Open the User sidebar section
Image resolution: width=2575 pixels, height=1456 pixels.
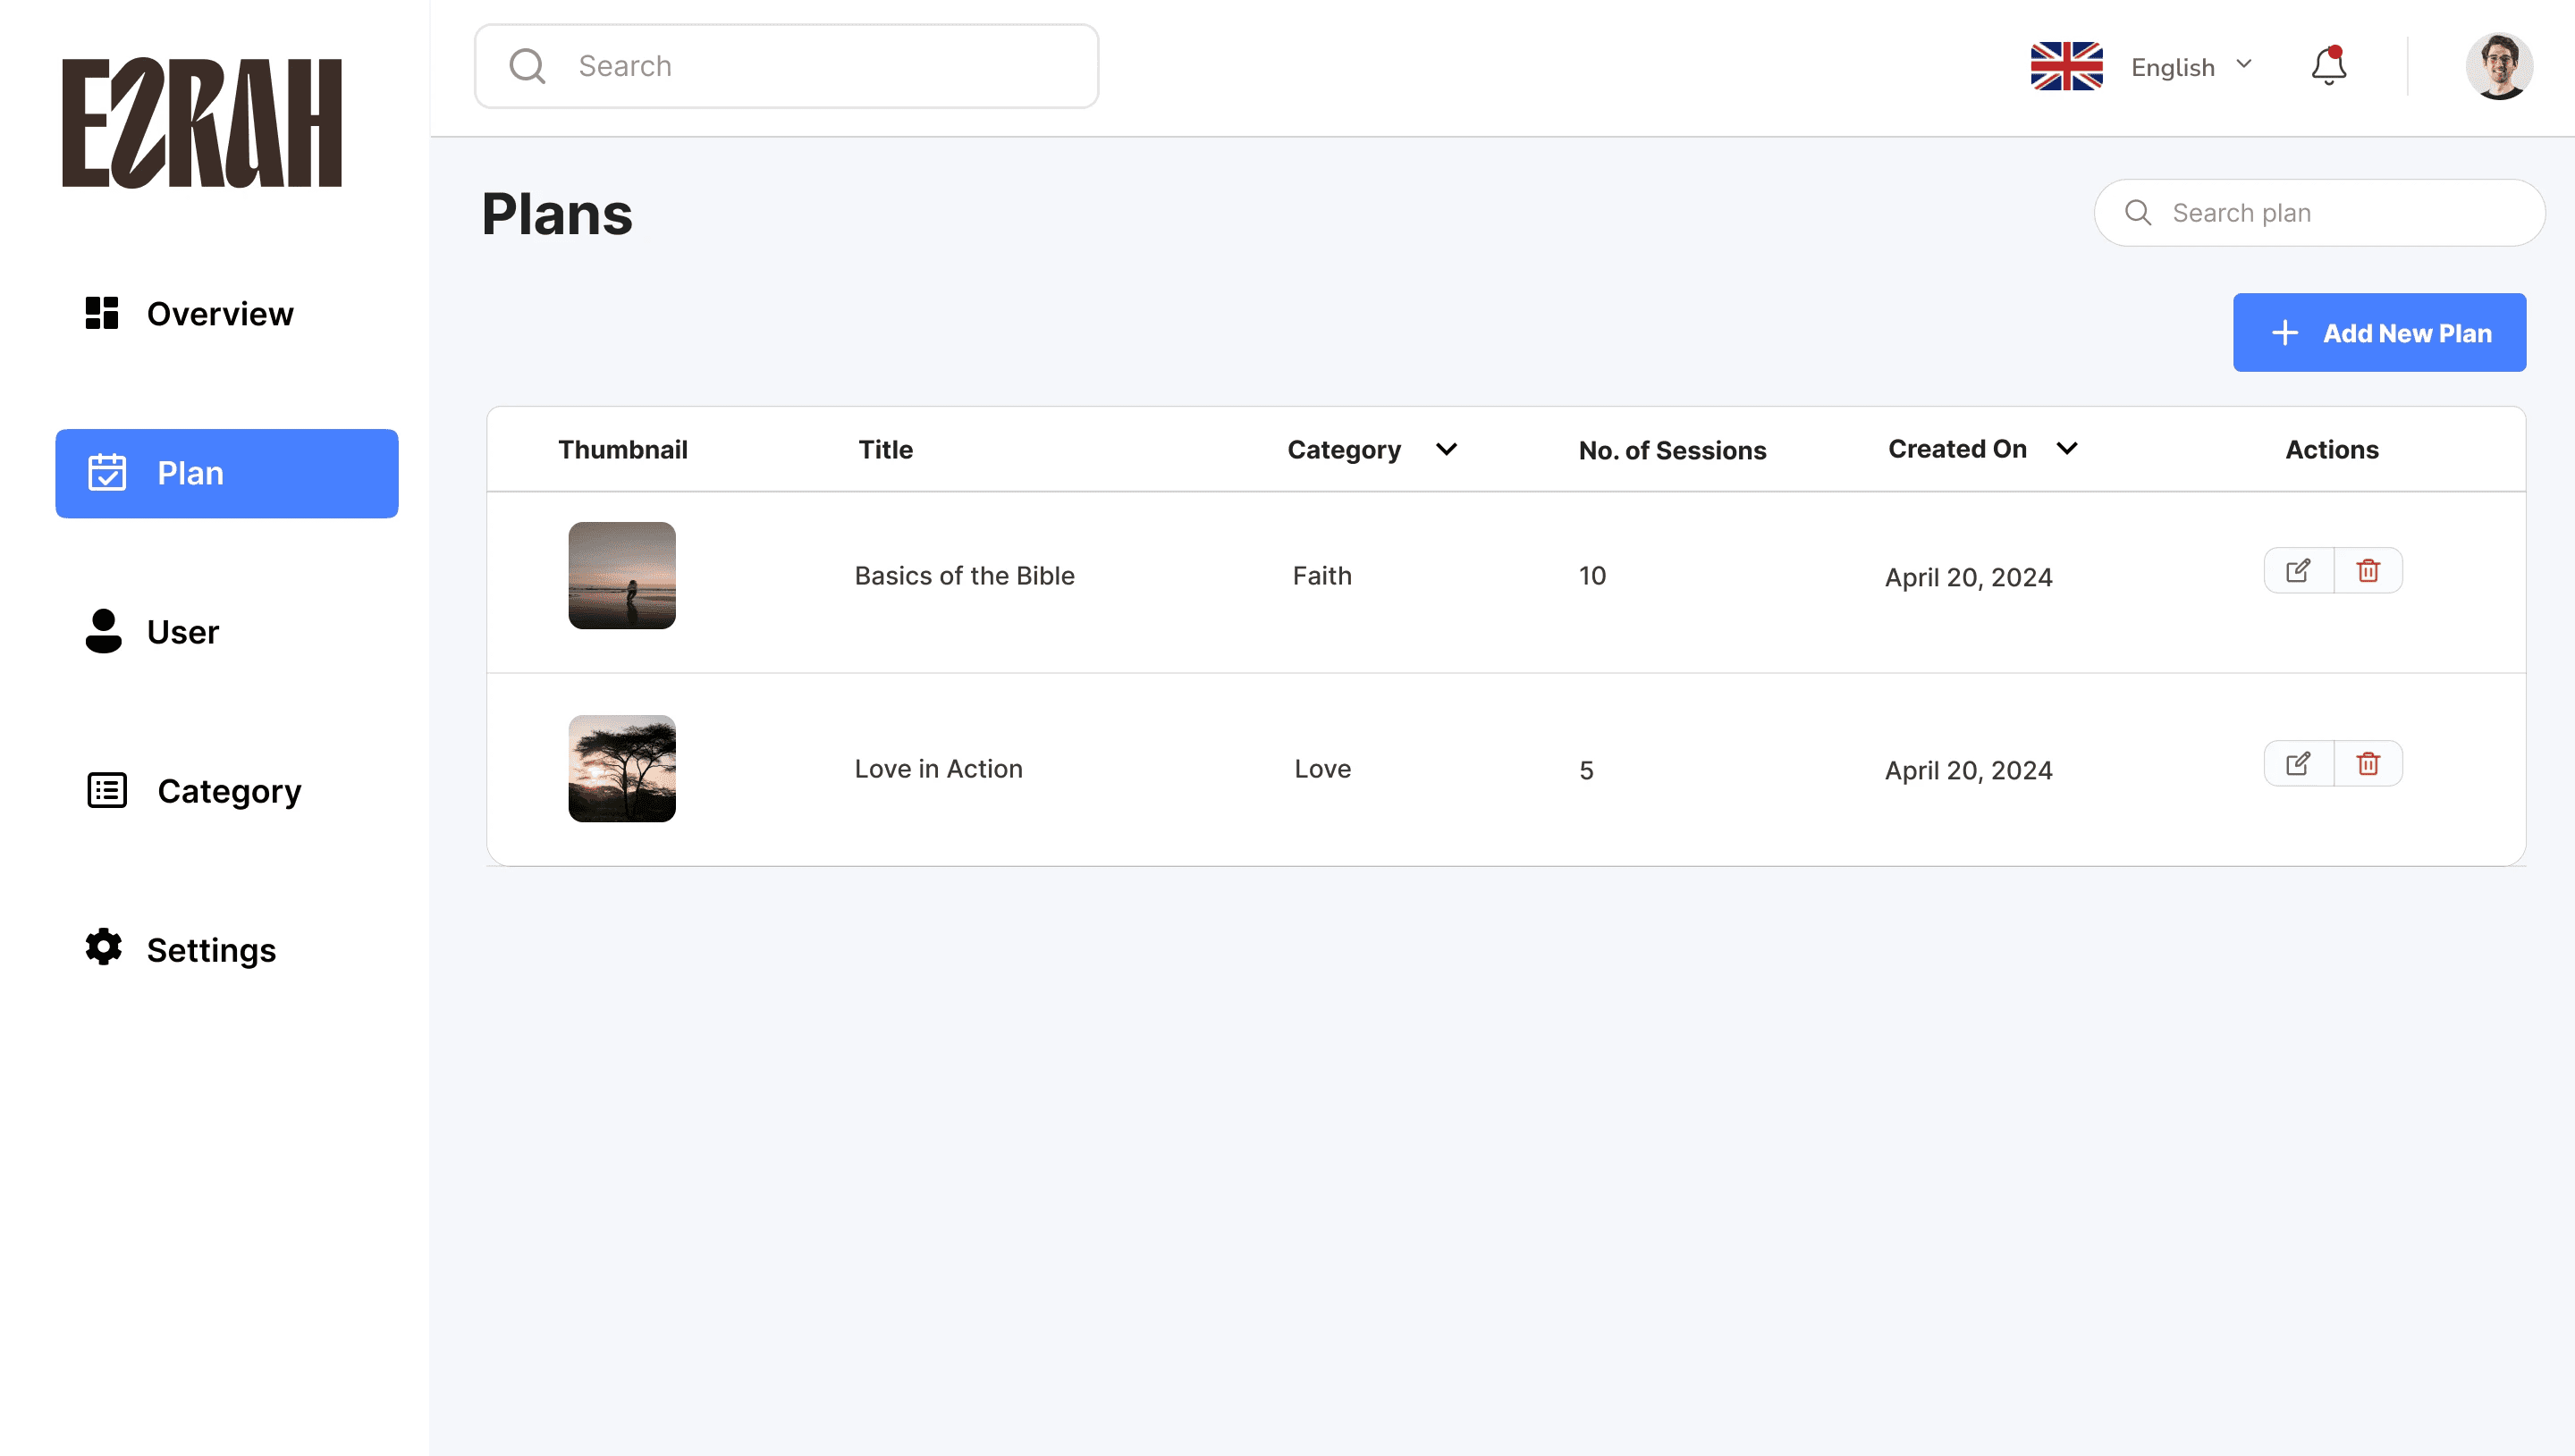coord(182,632)
